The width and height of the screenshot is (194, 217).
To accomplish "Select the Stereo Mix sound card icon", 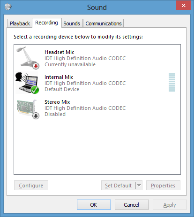I will coord(28,109).
